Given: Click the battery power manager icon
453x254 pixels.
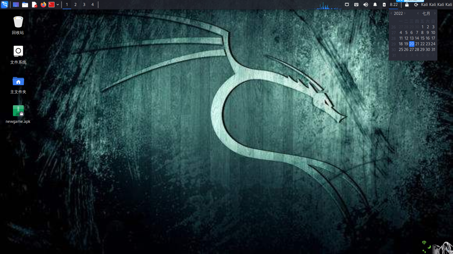Looking at the screenshot, I should click(x=384, y=5).
